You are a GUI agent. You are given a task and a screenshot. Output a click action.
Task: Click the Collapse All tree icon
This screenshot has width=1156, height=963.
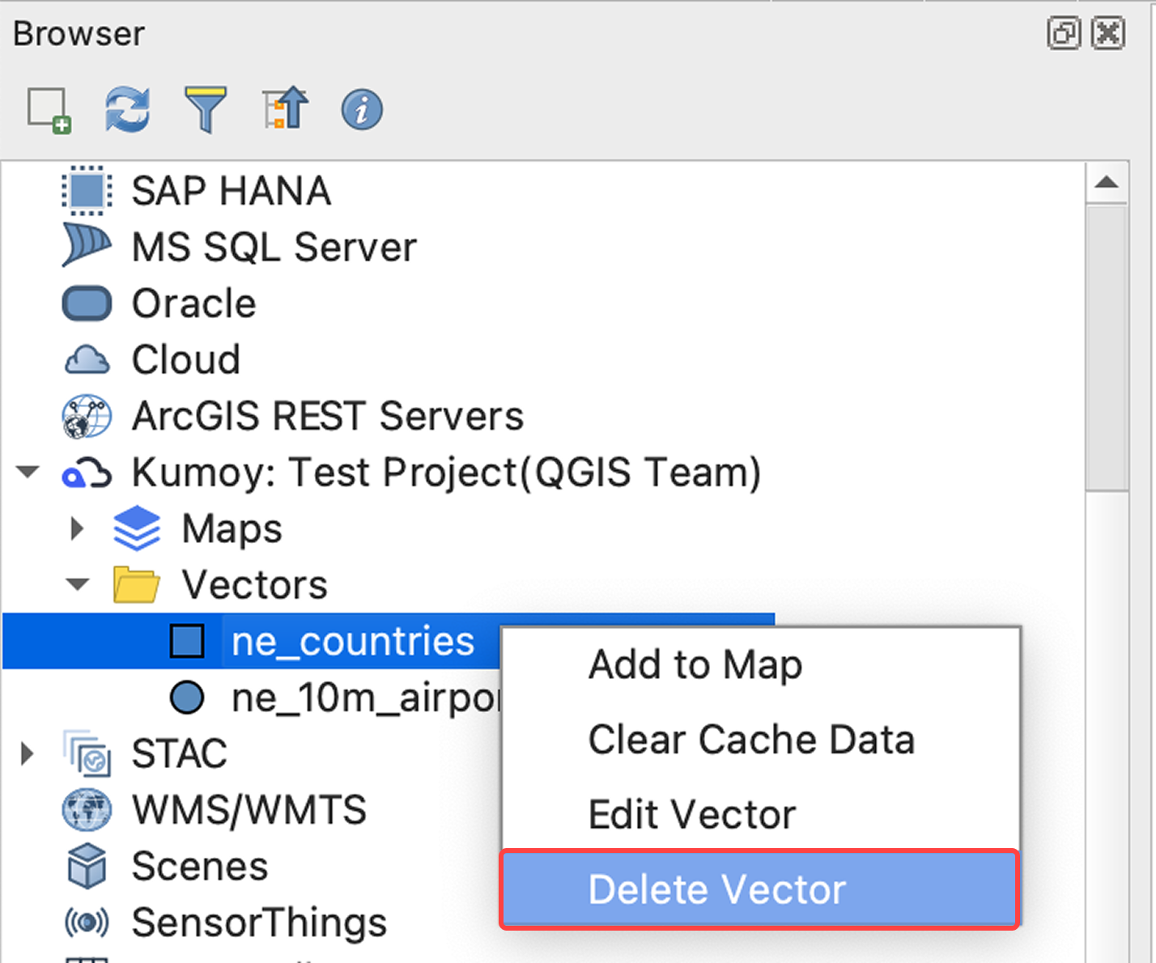click(x=285, y=110)
